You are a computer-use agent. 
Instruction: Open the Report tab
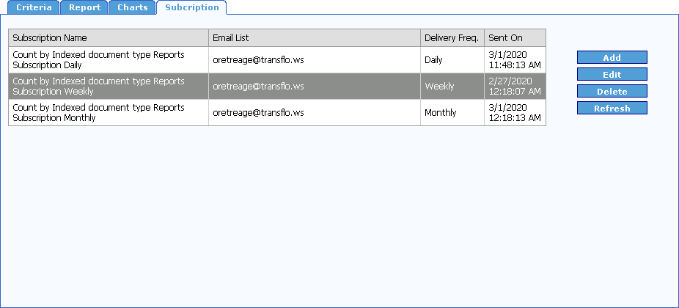pos(84,8)
